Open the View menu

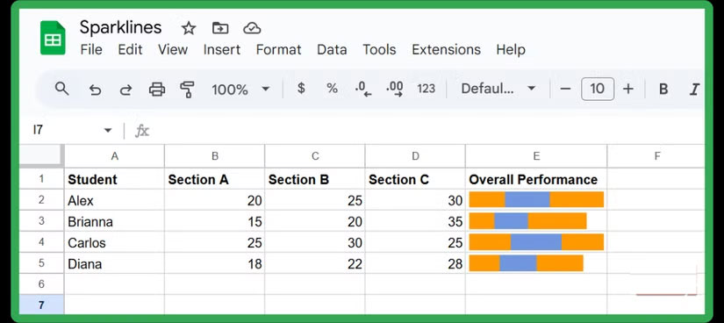click(x=173, y=49)
